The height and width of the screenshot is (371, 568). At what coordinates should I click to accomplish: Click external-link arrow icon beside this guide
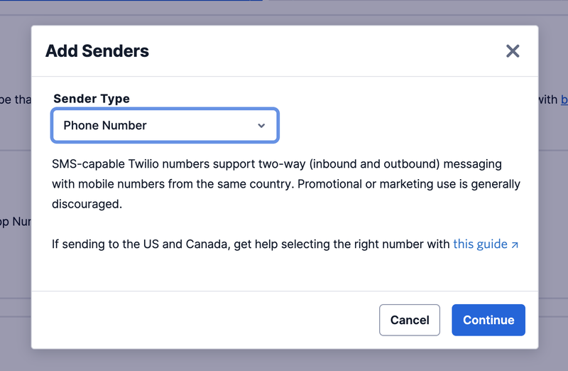pos(515,244)
